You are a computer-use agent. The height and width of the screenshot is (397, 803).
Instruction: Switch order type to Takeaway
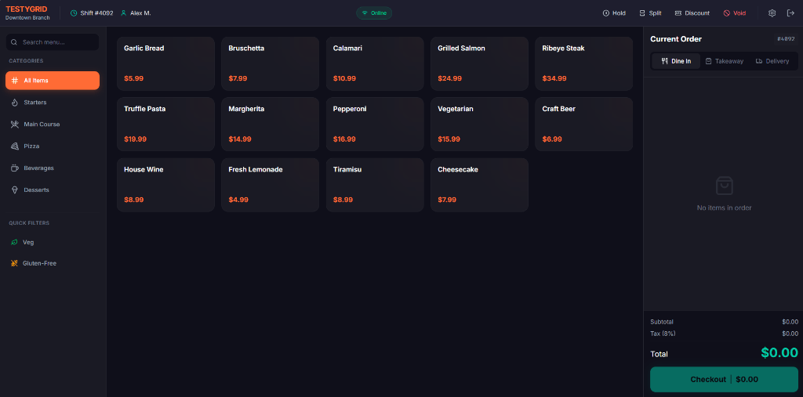(724, 61)
